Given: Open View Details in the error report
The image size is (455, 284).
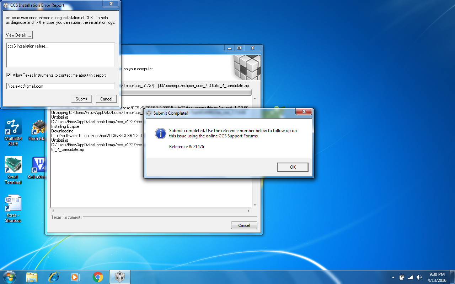Looking at the screenshot, I should (19, 35).
